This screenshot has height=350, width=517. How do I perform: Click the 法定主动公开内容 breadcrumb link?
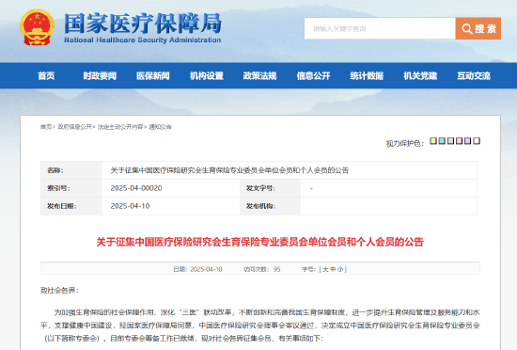[120, 127]
